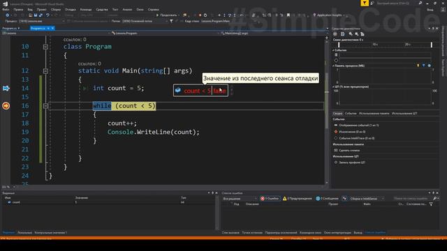
Task: Switch to the Events tab in diagnostics
Action: pos(351,113)
